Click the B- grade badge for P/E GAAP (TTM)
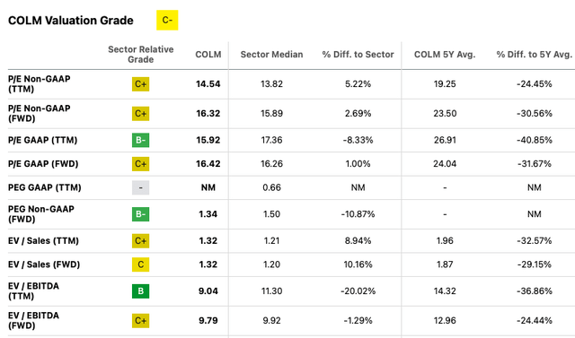This screenshot has height=338, width=575. (x=141, y=140)
